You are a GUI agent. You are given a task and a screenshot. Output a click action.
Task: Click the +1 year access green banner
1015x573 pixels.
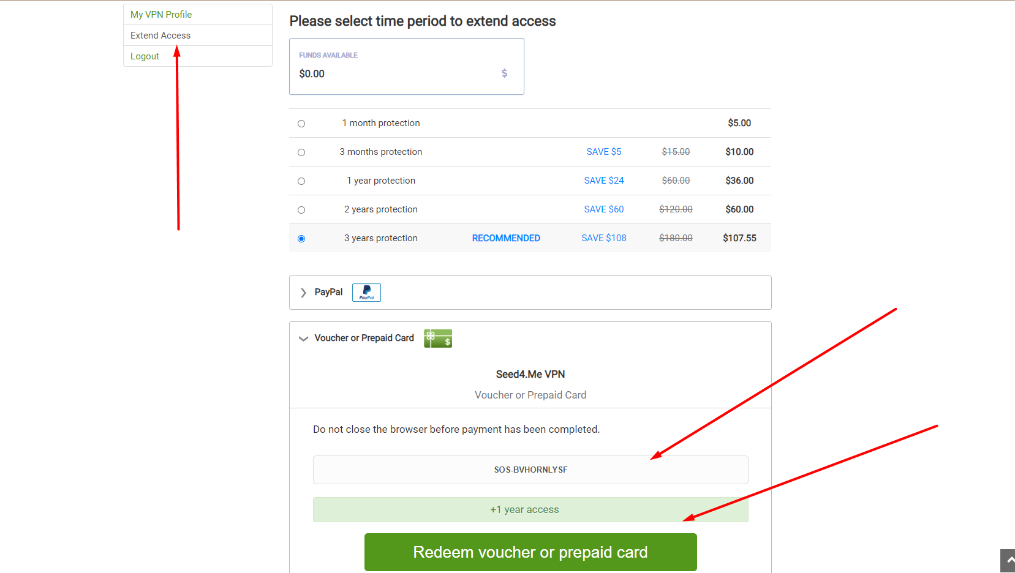(530, 509)
